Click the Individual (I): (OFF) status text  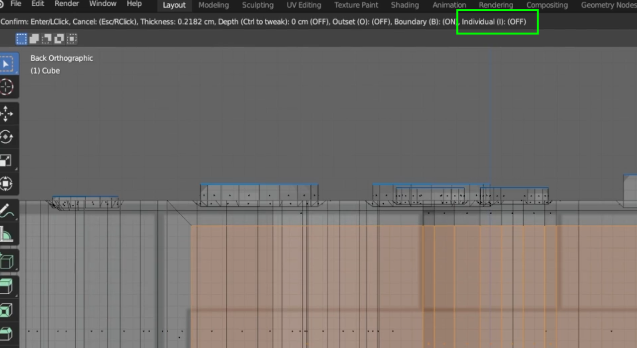click(494, 22)
